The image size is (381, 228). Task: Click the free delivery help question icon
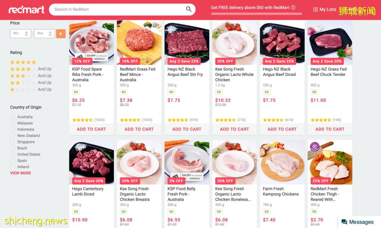click(x=293, y=7)
